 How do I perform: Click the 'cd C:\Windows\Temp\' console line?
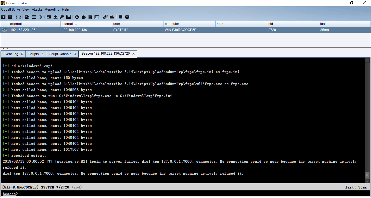pos(28,66)
